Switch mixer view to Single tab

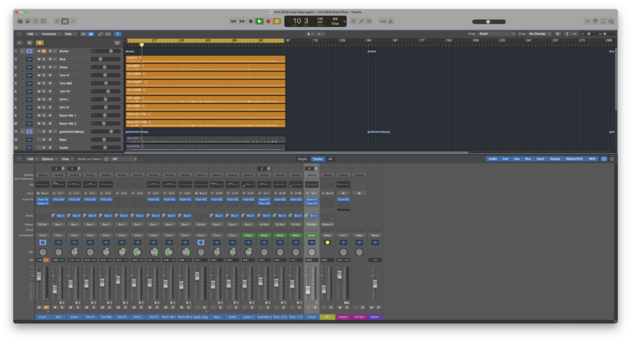click(x=302, y=159)
